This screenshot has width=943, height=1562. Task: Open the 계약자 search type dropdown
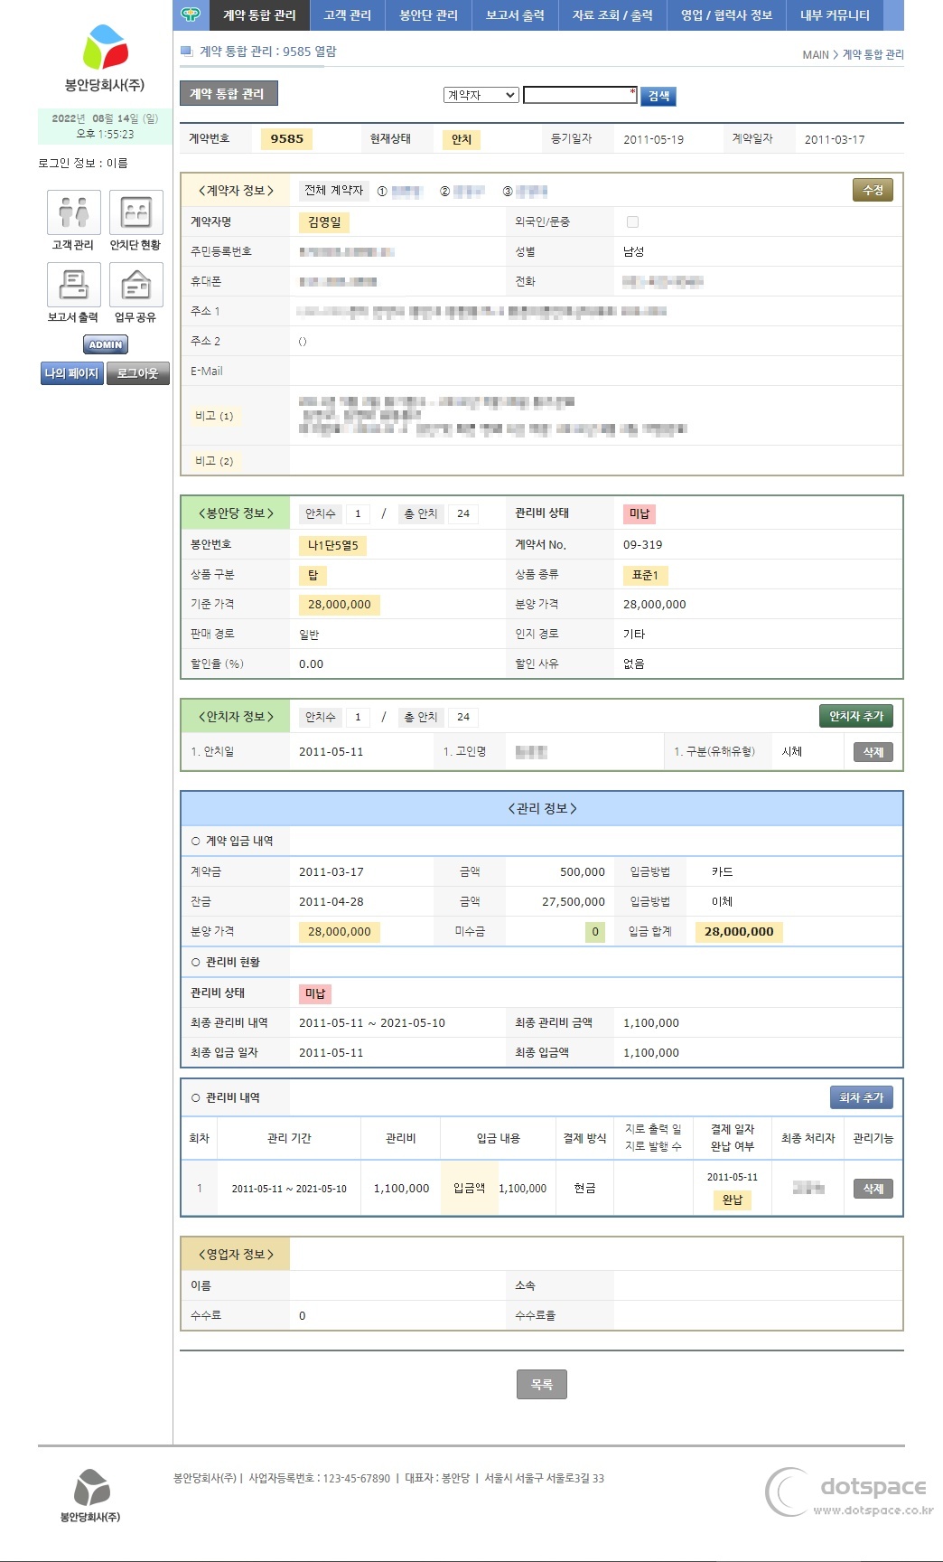[481, 95]
